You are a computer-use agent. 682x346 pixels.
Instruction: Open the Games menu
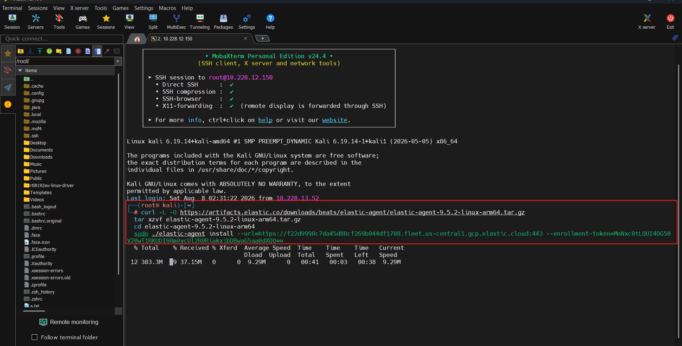(120, 8)
